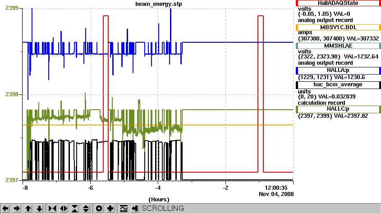
Task: Click the hourglass vertical zoom-in icon
Action: [x=75, y=209]
